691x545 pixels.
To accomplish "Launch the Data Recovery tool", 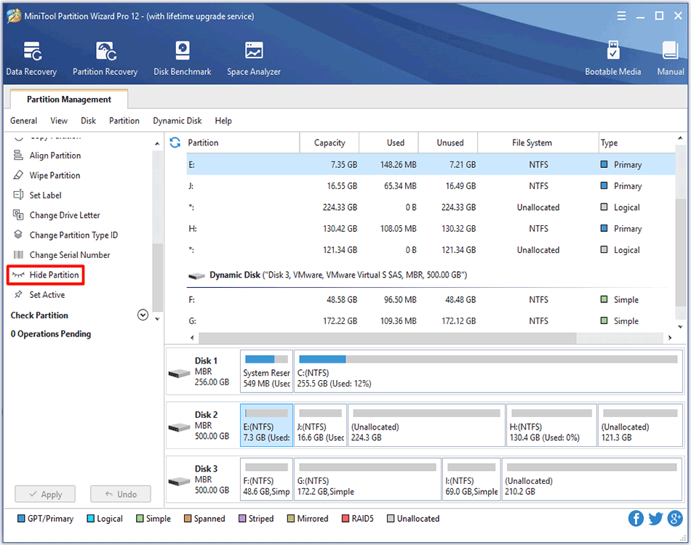I will tap(31, 57).
